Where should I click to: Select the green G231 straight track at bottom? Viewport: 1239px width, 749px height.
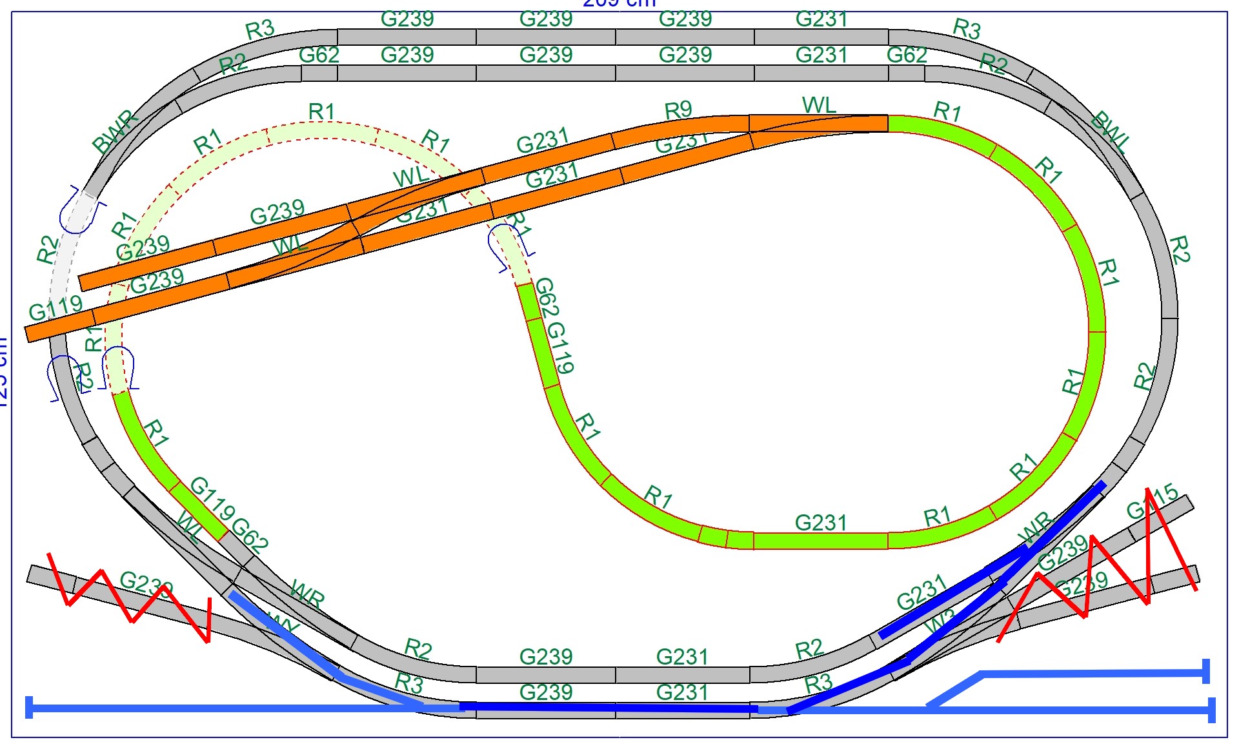click(x=820, y=540)
